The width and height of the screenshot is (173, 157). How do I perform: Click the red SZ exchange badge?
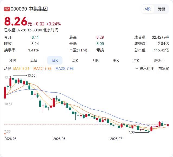pyautogui.click(x=7, y=9)
